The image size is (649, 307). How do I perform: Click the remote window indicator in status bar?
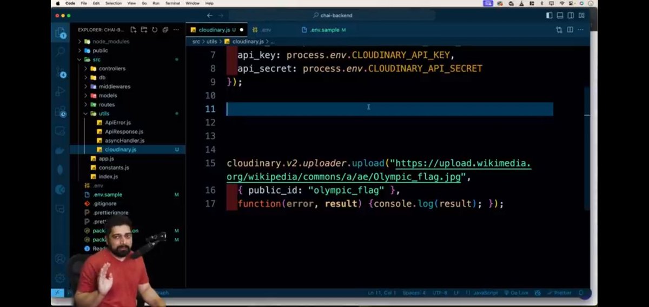pyautogui.click(x=57, y=292)
